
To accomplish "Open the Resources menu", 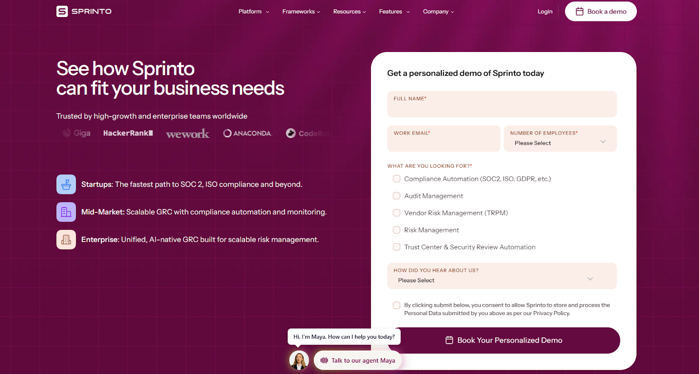I will point(349,11).
